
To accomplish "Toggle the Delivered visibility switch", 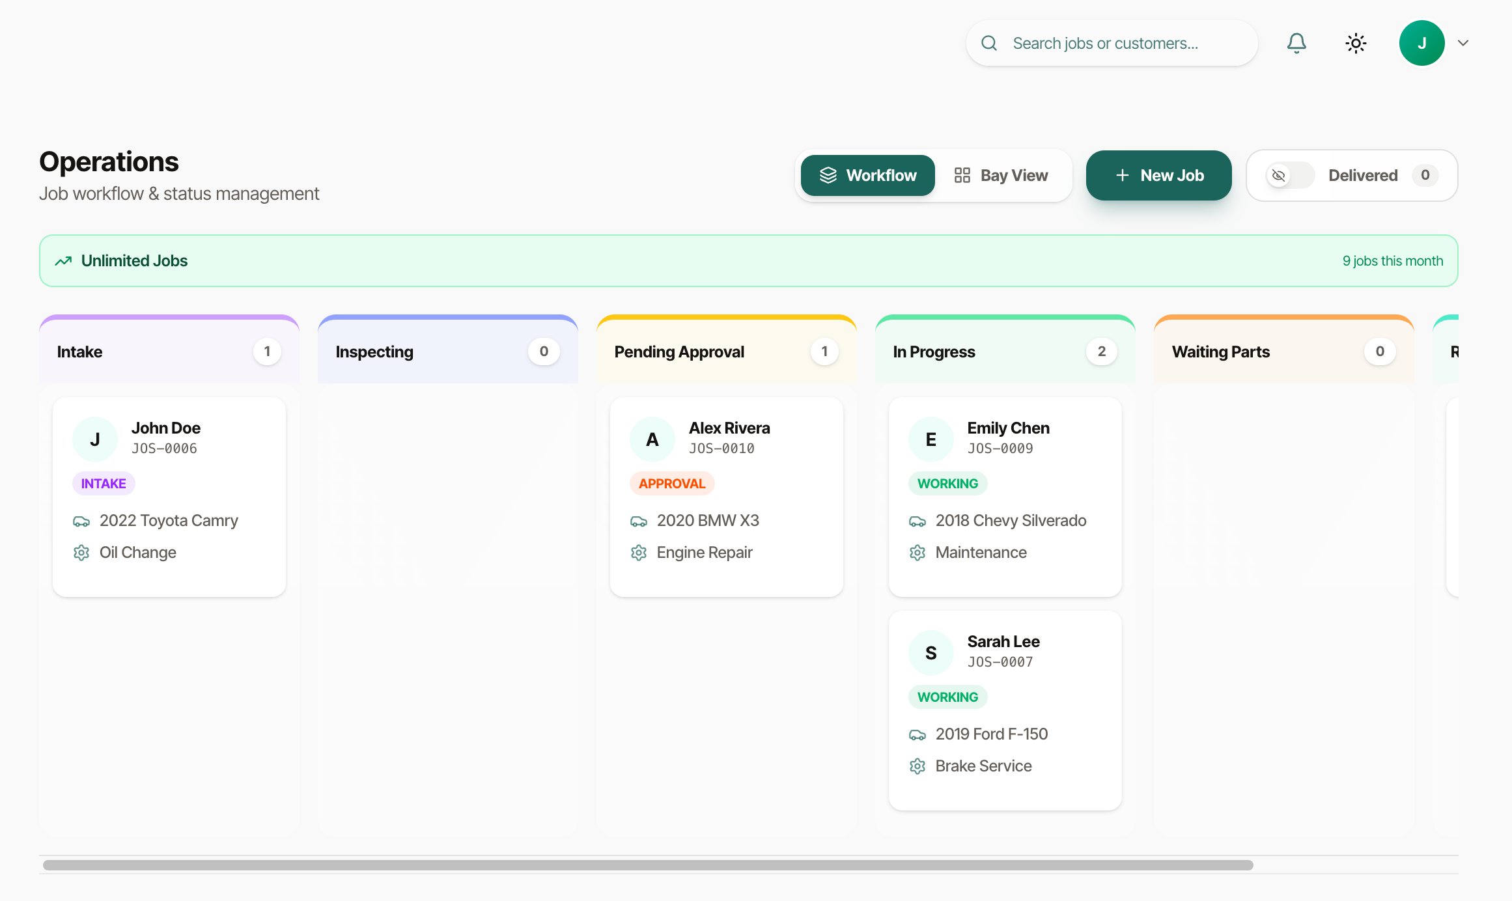I will 1289,175.
